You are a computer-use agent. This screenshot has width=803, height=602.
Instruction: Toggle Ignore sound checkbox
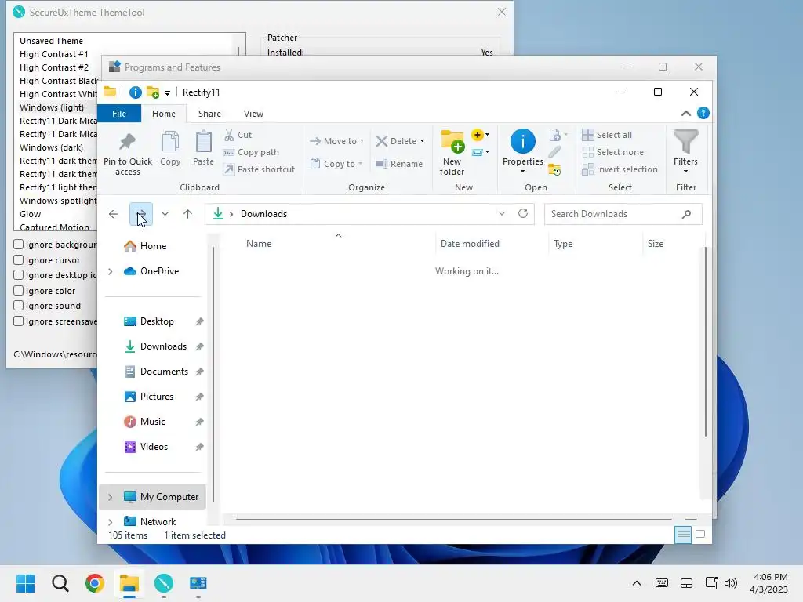(19, 306)
